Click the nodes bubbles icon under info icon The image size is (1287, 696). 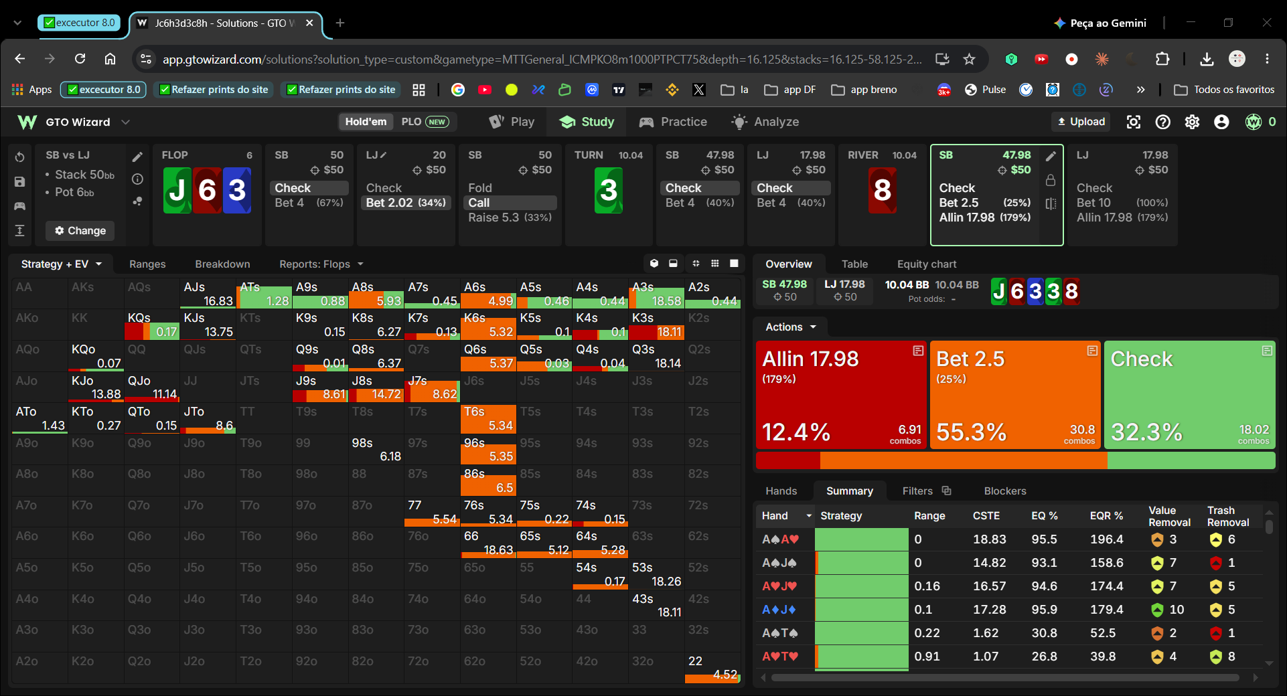pos(137,201)
